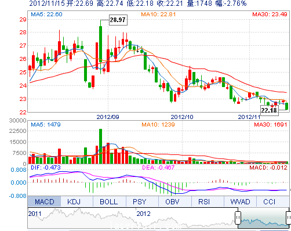Click the tallest green volume bar
This screenshot has width=291, height=231.
click(100, 146)
